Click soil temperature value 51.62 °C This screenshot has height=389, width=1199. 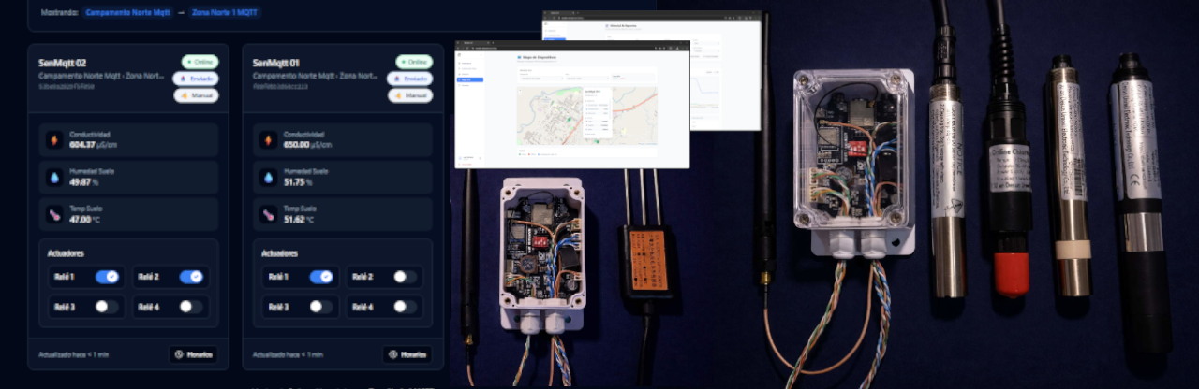point(300,219)
